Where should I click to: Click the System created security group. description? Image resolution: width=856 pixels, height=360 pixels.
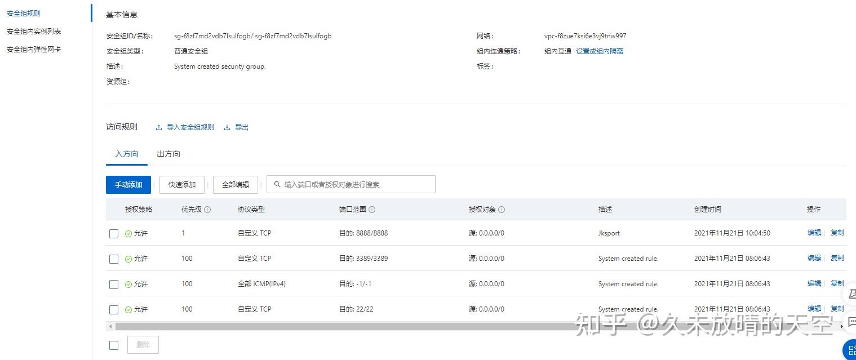(220, 66)
